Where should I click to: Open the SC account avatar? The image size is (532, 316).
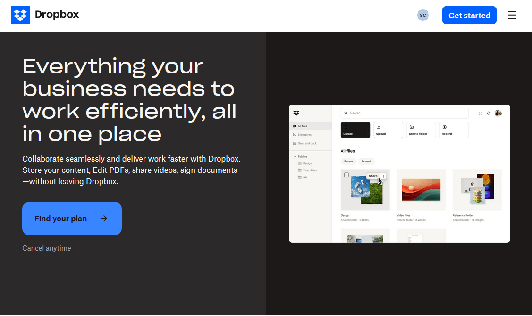tap(423, 15)
